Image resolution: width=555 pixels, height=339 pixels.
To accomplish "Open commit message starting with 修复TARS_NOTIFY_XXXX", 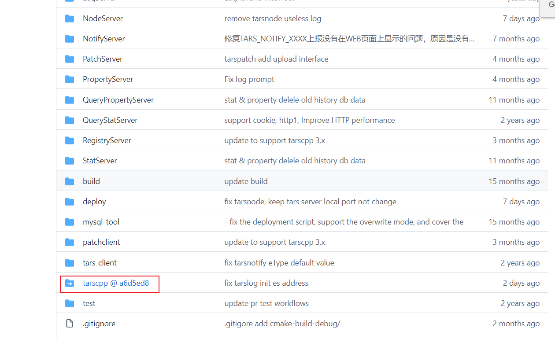I will pos(350,39).
